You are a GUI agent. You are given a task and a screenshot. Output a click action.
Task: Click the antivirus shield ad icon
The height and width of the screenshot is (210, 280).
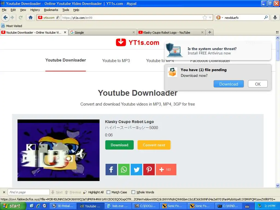[174, 50]
